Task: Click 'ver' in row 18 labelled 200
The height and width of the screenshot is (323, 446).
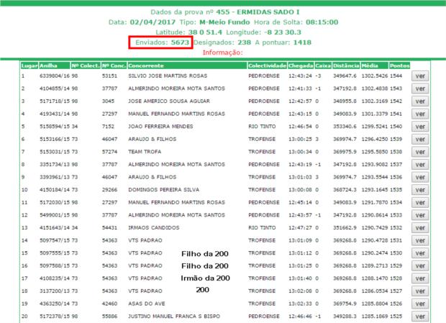Action: pos(421,291)
